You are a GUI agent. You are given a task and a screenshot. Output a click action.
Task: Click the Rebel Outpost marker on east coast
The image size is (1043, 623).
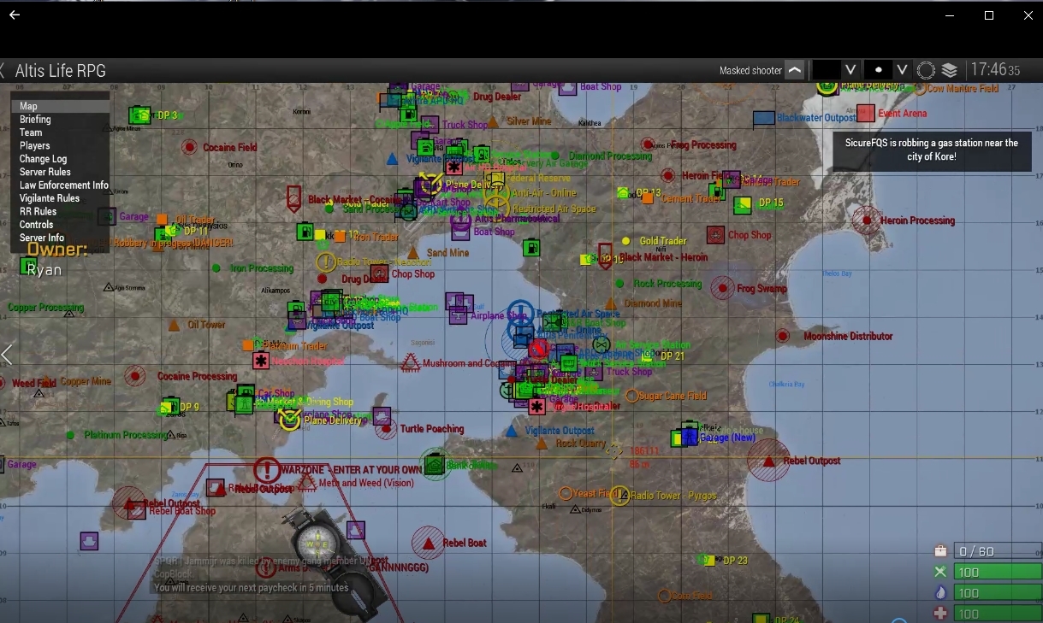pyautogui.click(x=768, y=461)
